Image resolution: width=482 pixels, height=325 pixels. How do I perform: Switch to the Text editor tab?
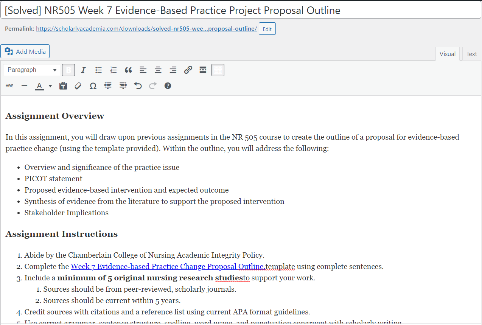[471, 54]
